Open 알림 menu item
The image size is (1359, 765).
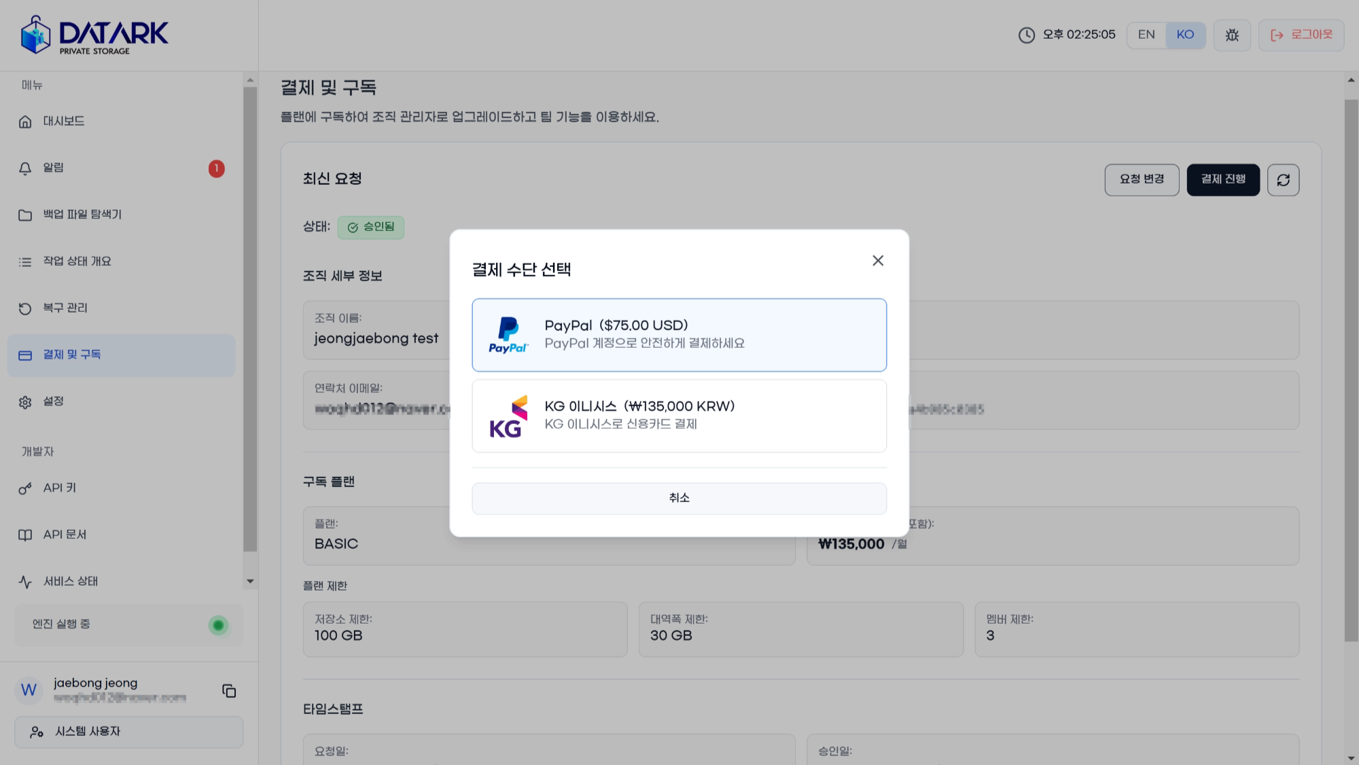point(121,168)
